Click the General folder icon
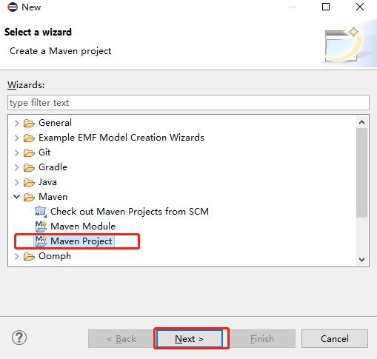The width and height of the screenshot is (377, 359). click(29, 123)
